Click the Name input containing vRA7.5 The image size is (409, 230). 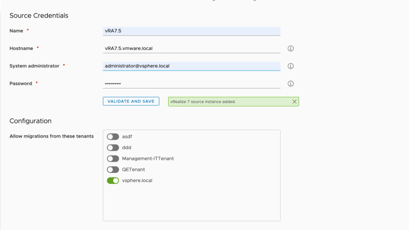click(x=191, y=31)
